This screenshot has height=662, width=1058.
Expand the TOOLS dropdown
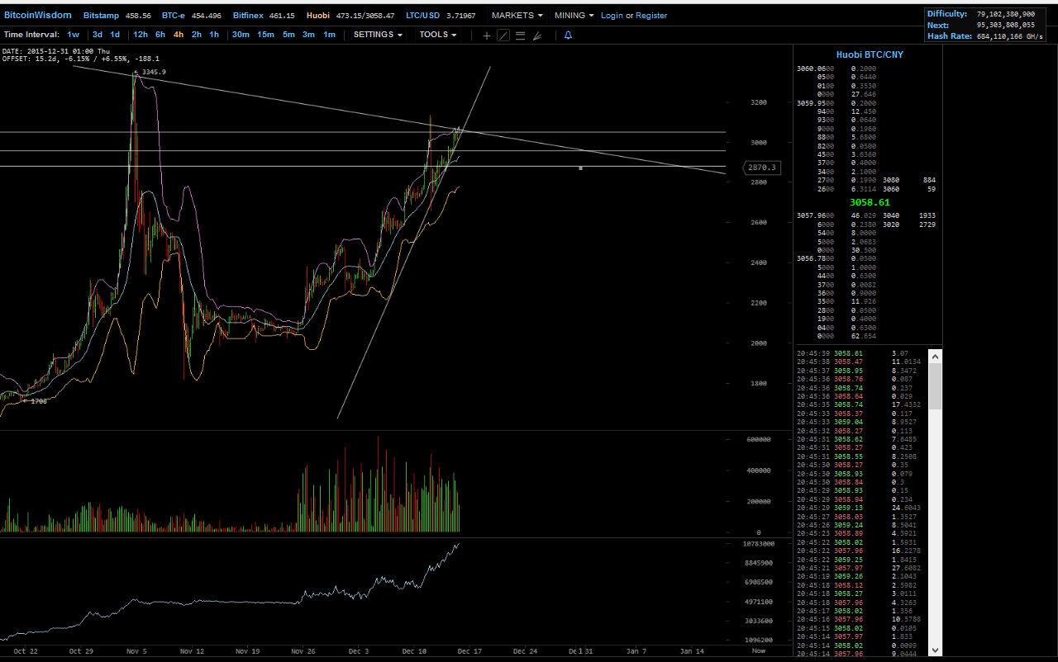pyautogui.click(x=438, y=35)
